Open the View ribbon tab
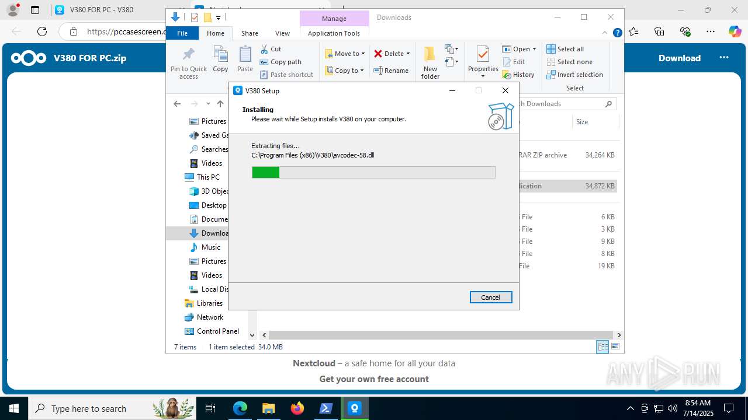 point(282,33)
